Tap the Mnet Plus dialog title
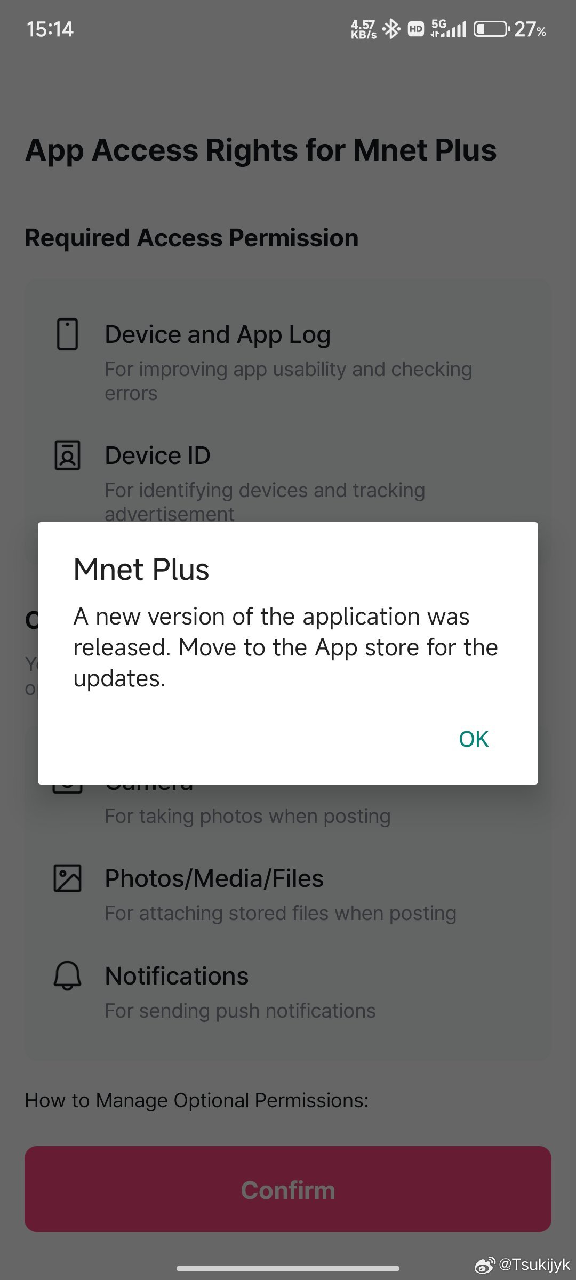 point(141,569)
